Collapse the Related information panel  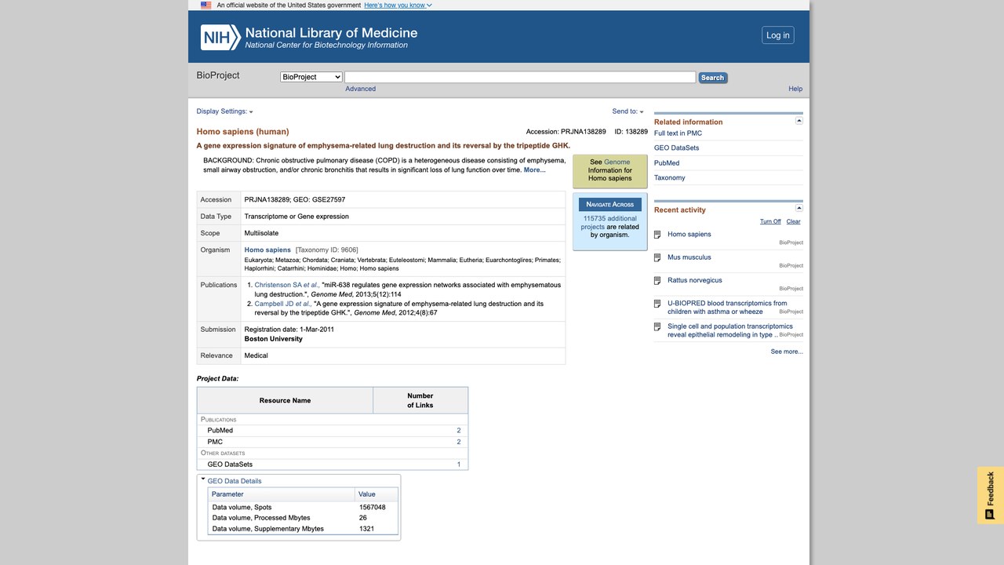pos(799,121)
